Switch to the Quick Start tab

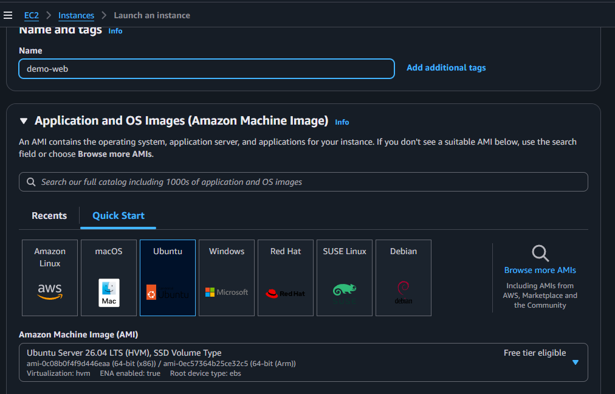click(119, 215)
